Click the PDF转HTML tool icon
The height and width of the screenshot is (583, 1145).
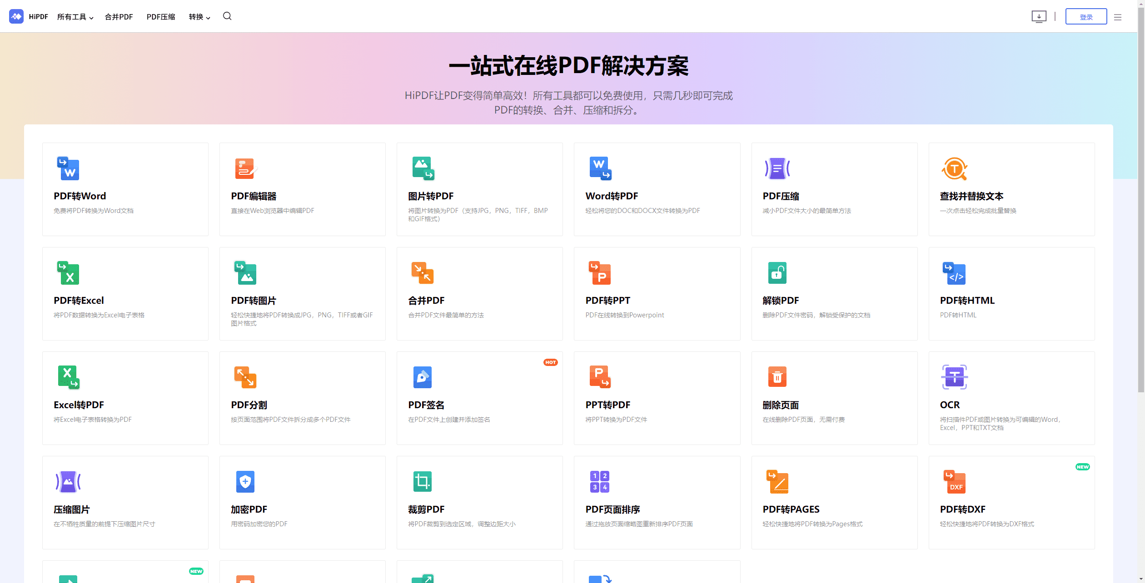pos(954,273)
